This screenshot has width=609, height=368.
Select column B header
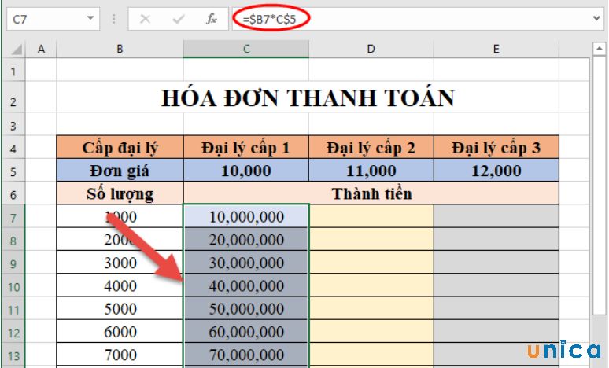120,49
